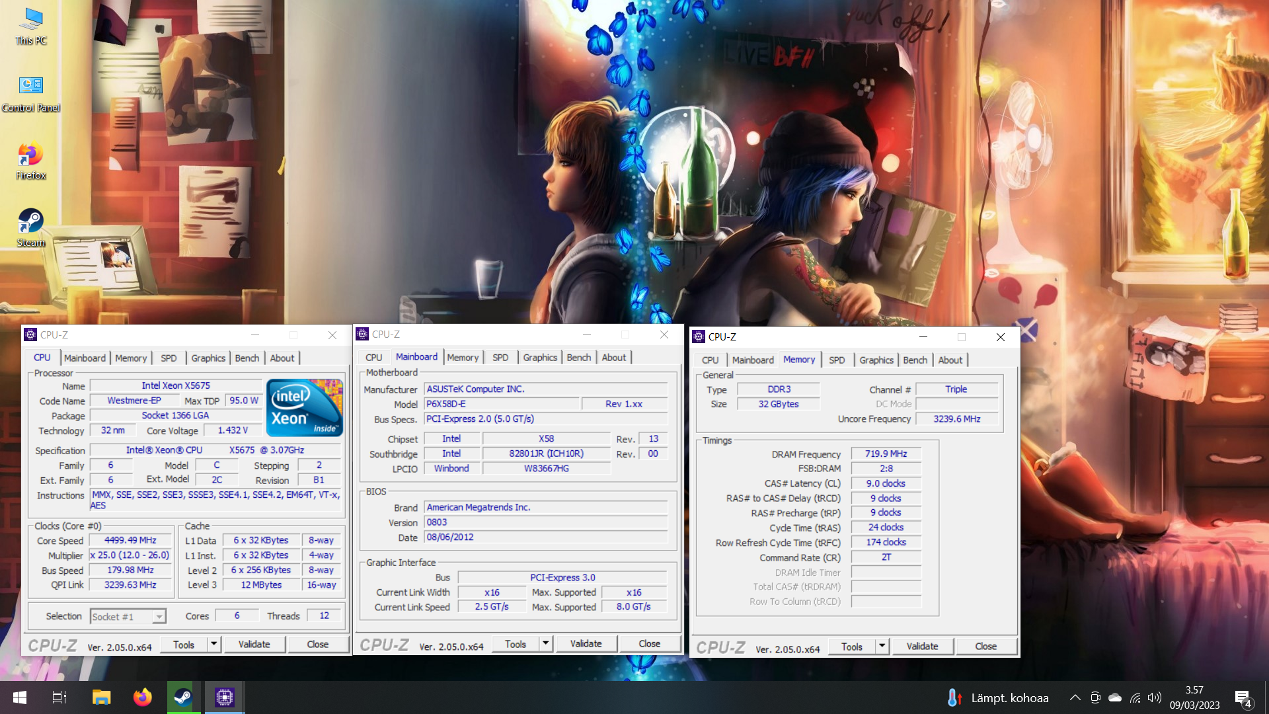Click the weather thermometer icon on taskbar
Image resolution: width=1269 pixels, height=714 pixels.
pos(953,697)
